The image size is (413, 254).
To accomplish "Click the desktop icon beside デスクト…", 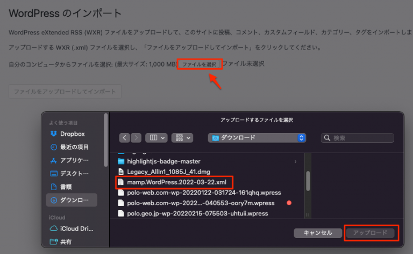I will (53, 173).
